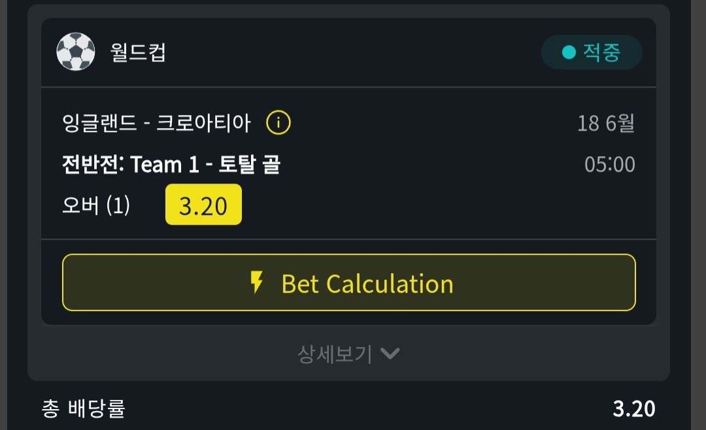Click the 토탈 골 market text
The height and width of the screenshot is (430, 706).
(250, 164)
